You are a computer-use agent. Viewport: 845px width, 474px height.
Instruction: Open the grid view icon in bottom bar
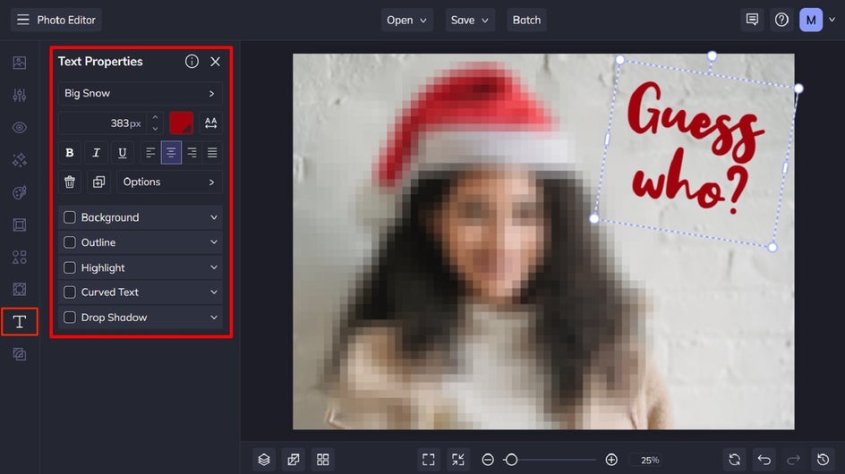pos(323,460)
